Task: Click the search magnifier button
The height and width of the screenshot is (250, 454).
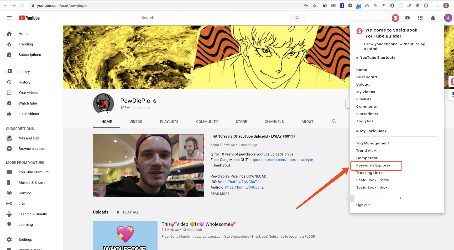Action: [298, 18]
